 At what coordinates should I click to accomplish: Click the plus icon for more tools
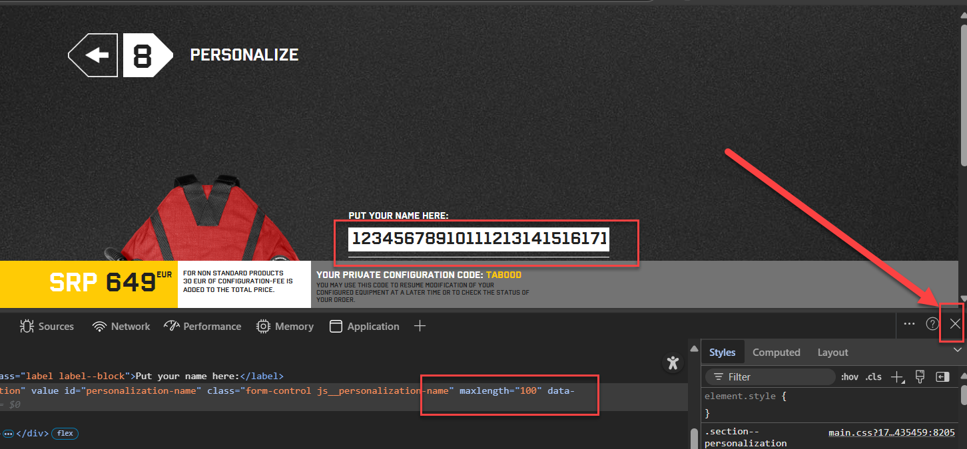(420, 326)
